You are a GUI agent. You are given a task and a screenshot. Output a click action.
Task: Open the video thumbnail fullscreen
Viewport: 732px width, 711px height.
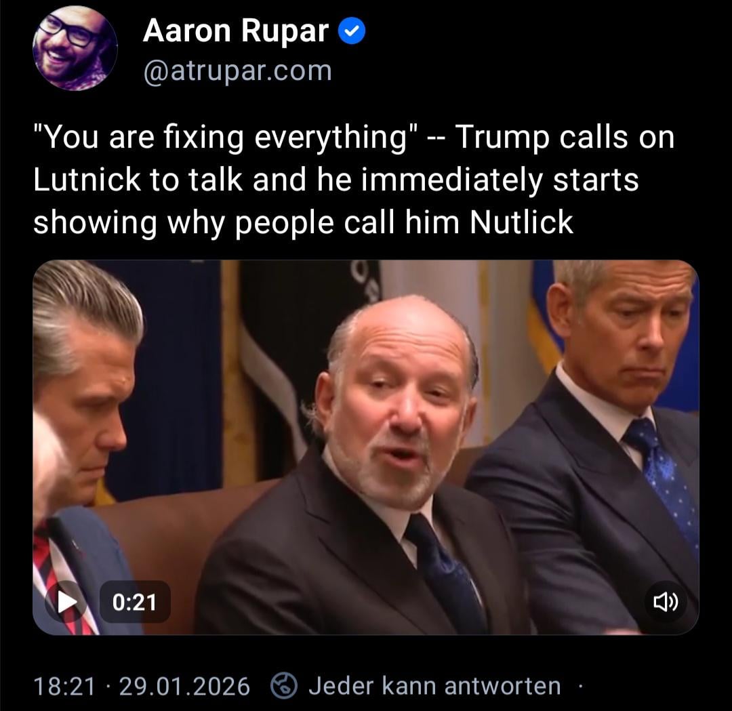(x=365, y=447)
